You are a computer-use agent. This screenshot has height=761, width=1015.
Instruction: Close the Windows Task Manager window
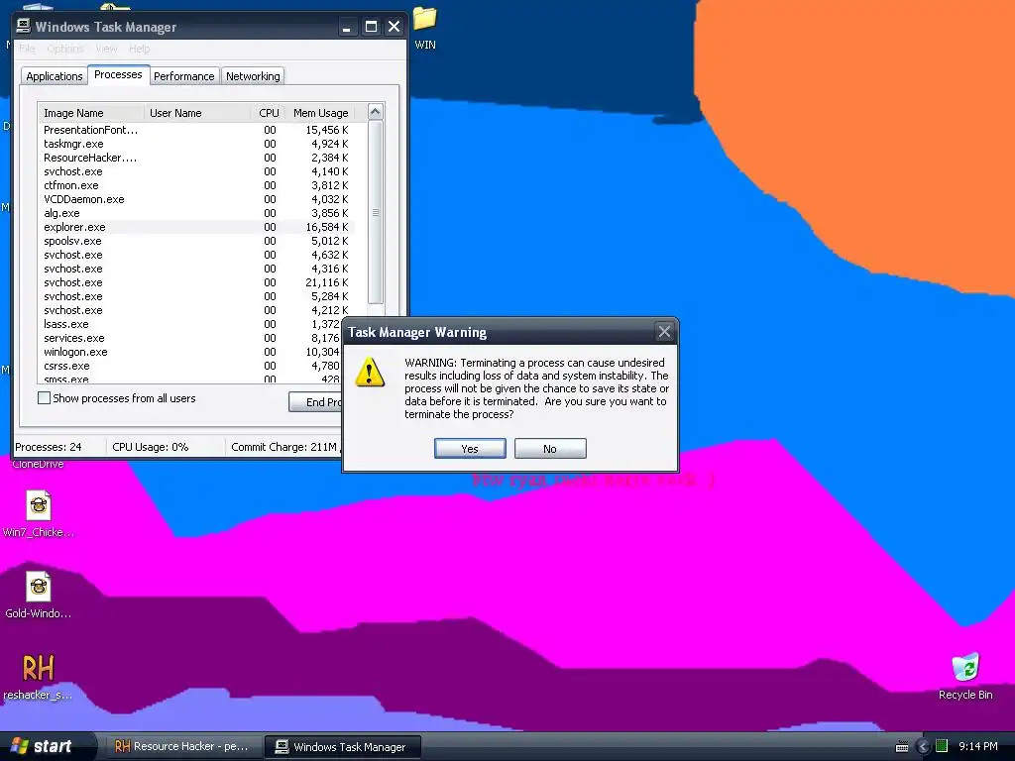(x=395, y=27)
